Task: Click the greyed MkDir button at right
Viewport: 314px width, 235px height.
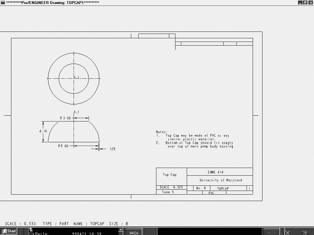Action: (272, 233)
